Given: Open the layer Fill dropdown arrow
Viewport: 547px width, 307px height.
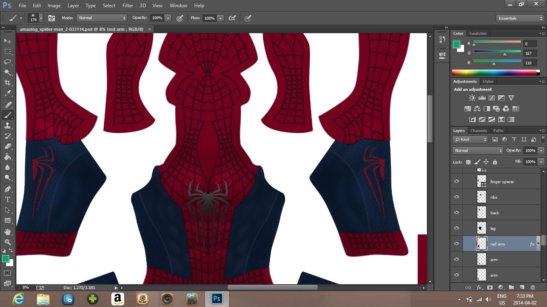Looking at the screenshot, I should pyautogui.click(x=541, y=162).
